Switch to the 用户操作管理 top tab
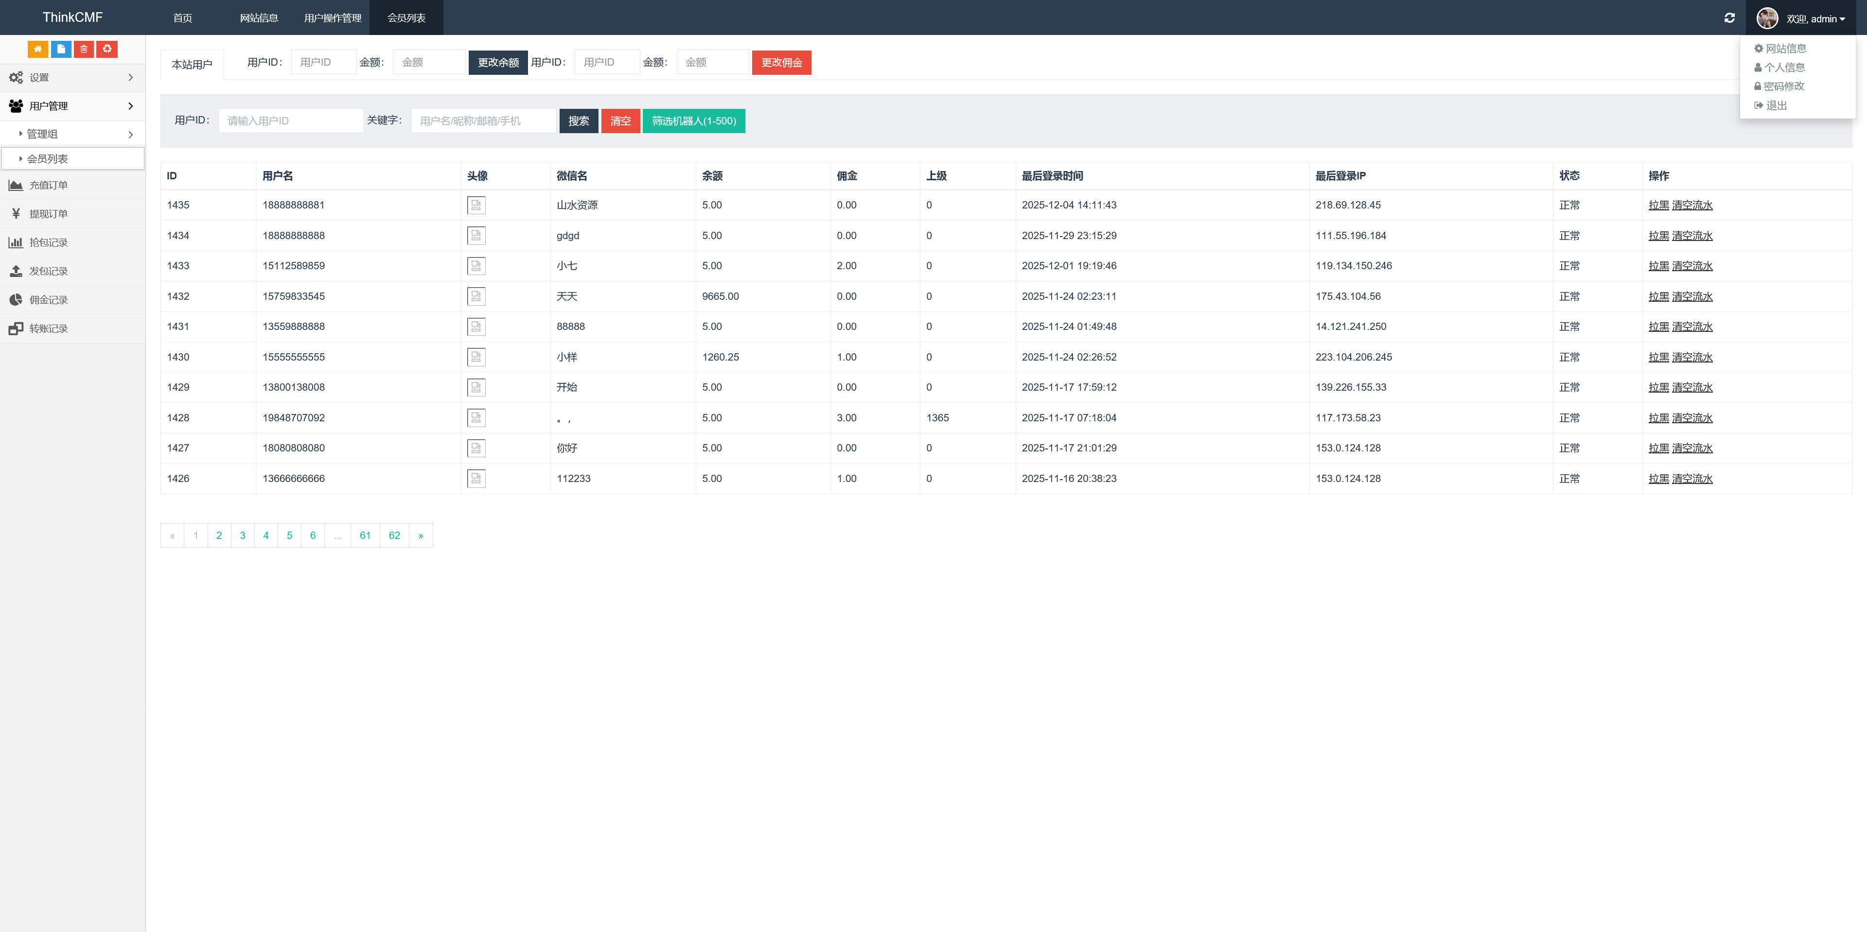 [x=333, y=18]
